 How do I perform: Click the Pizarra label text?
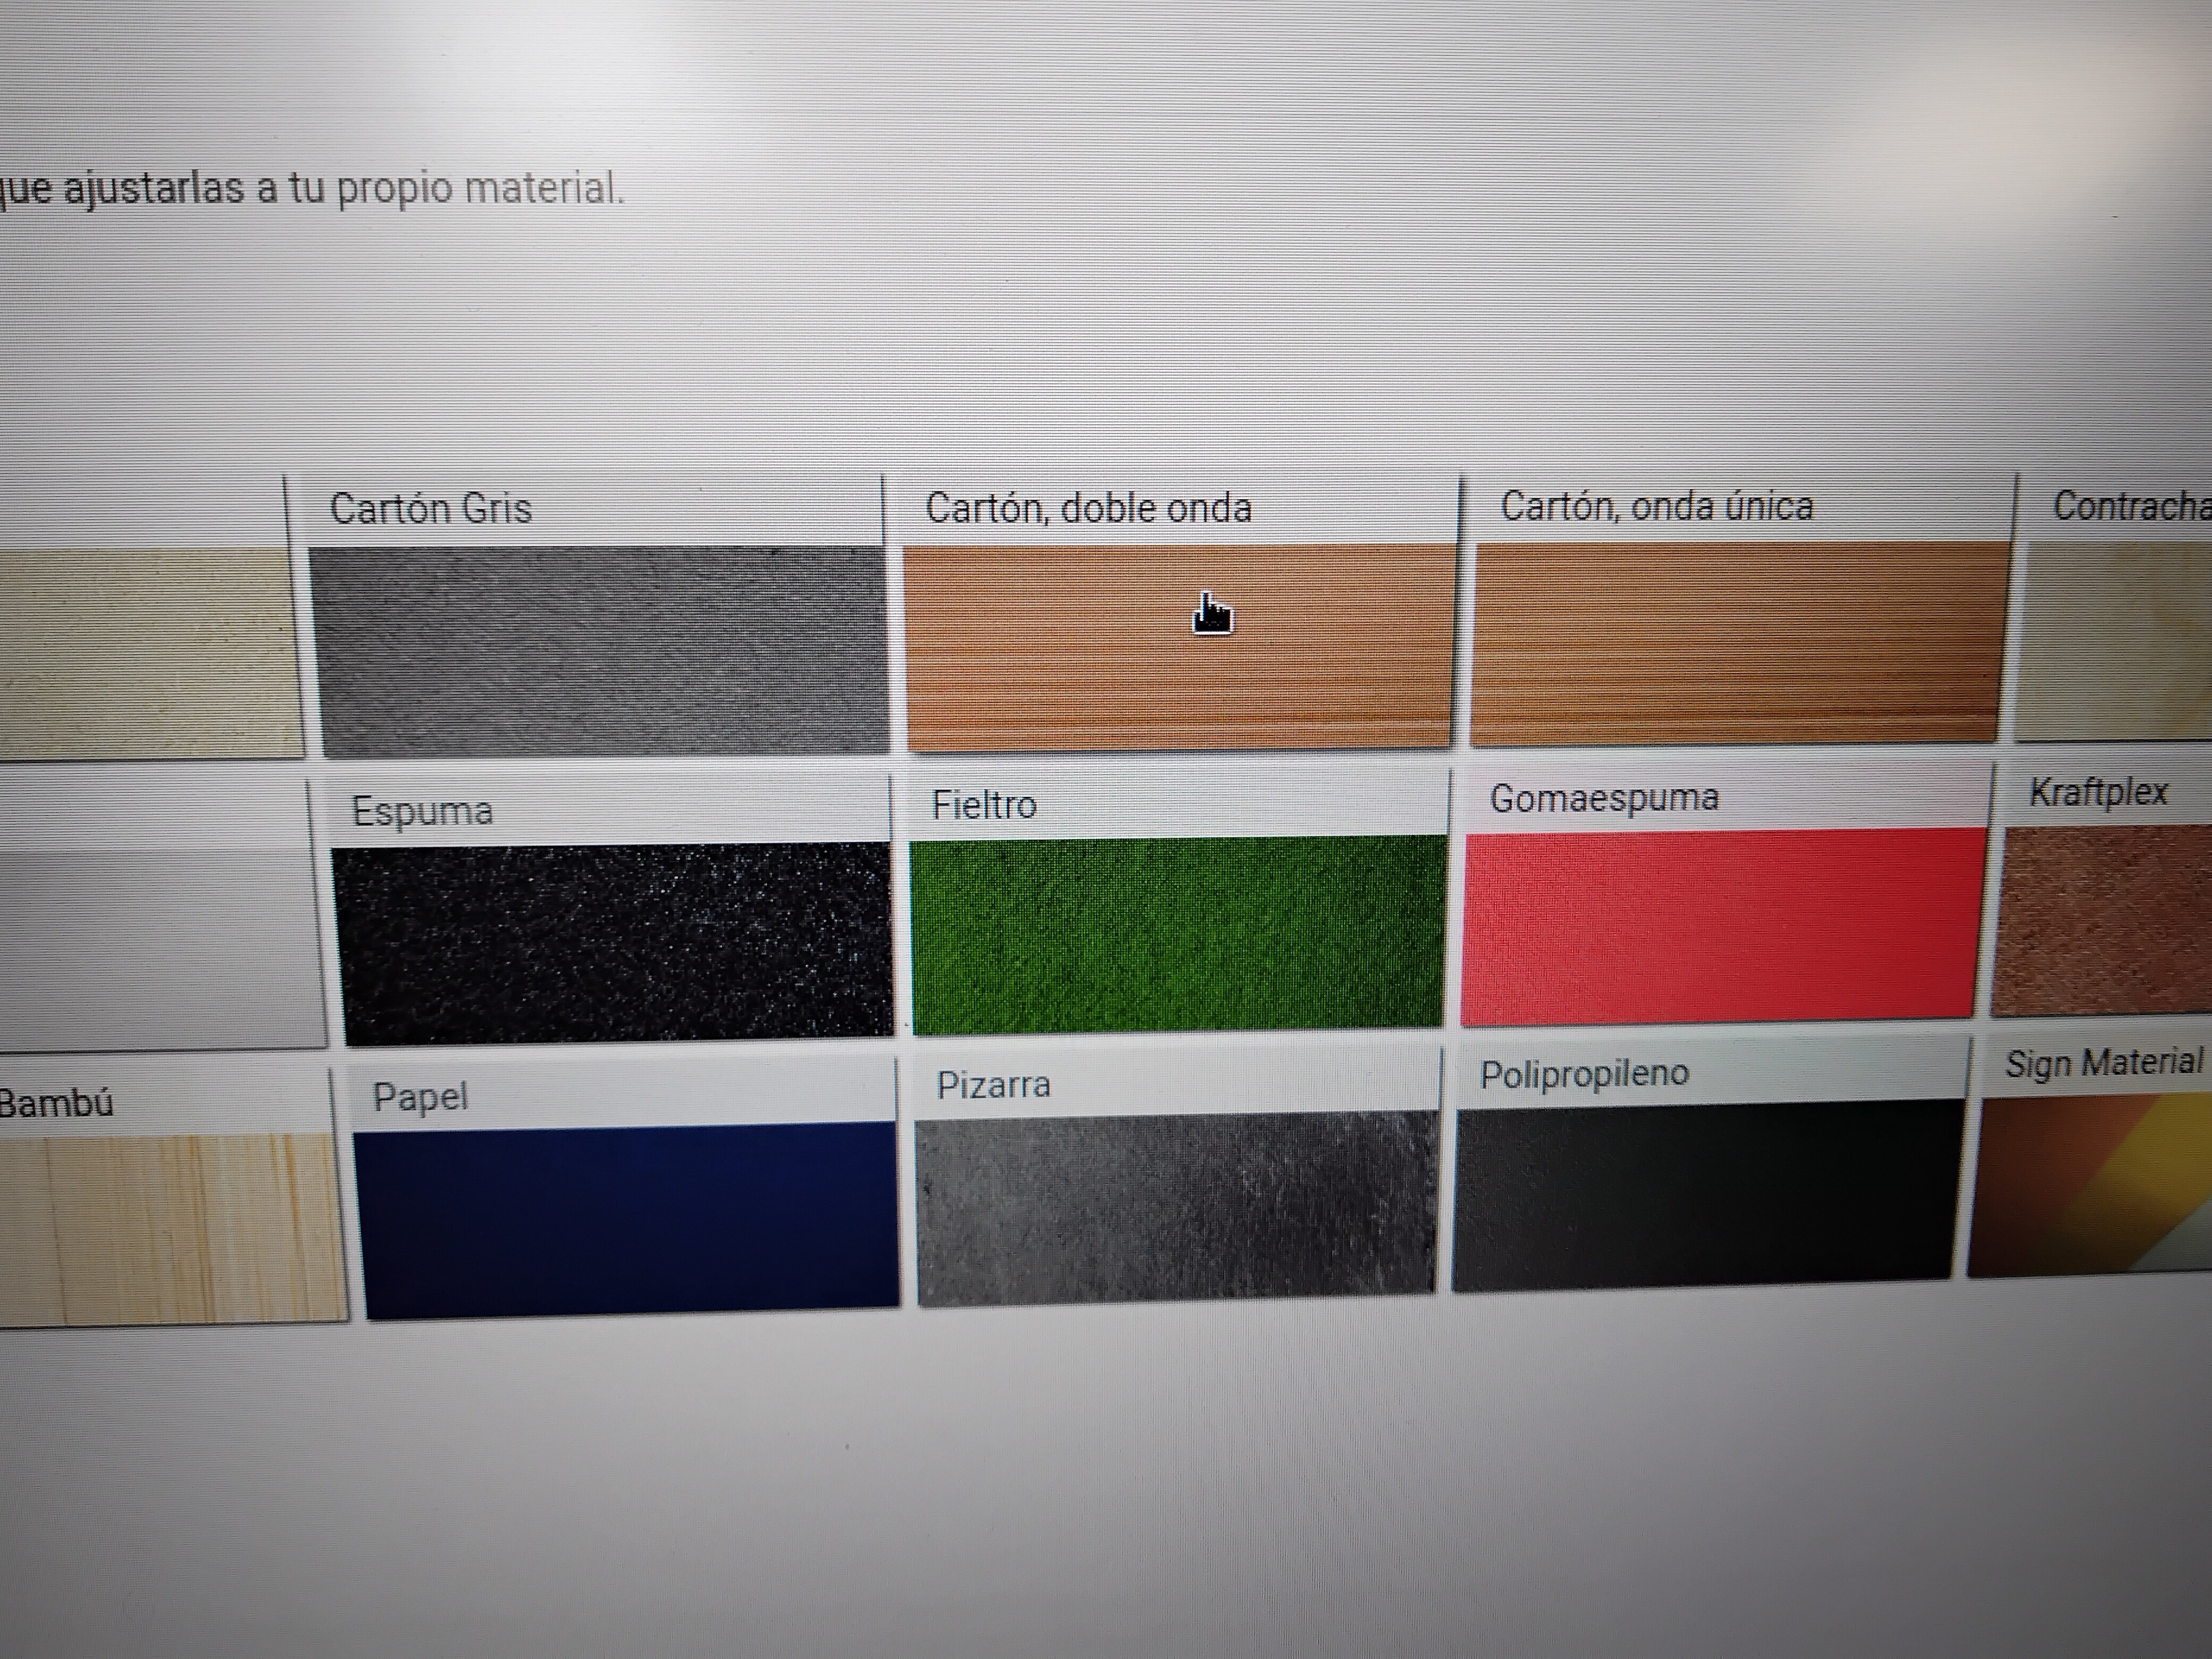tap(993, 1085)
